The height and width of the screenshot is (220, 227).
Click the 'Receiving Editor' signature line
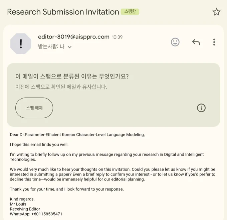click(x=25, y=209)
